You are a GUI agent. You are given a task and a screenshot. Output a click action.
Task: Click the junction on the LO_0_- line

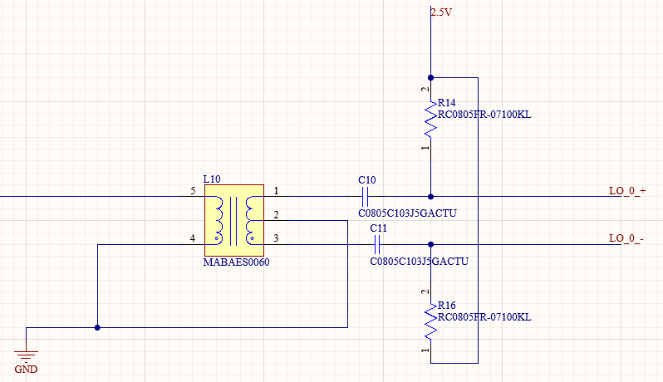pyautogui.click(x=430, y=244)
